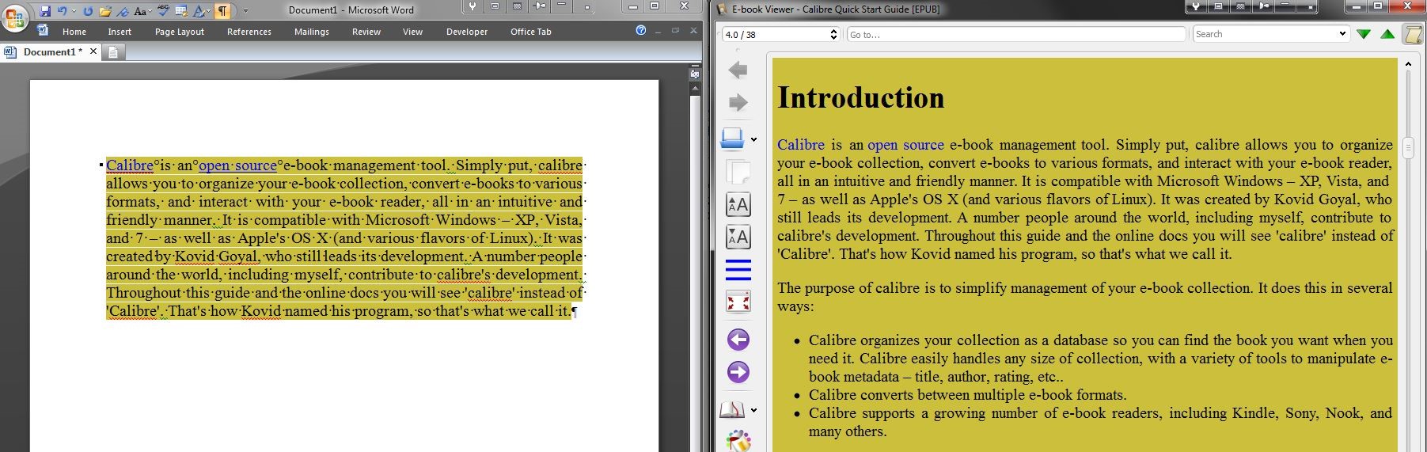1427x452 pixels.
Task: Click the Copy to clipboard icon
Action: point(738,172)
